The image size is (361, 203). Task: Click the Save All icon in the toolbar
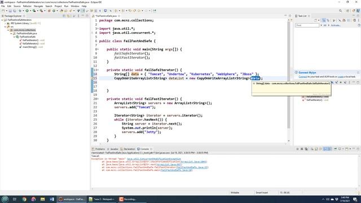15,11
